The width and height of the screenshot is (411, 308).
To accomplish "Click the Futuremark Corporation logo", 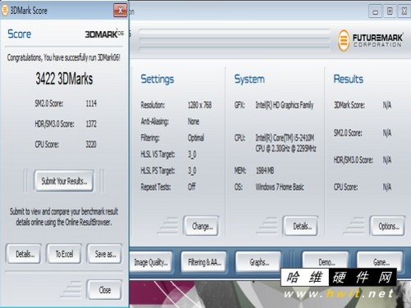I will click(370, 40).
